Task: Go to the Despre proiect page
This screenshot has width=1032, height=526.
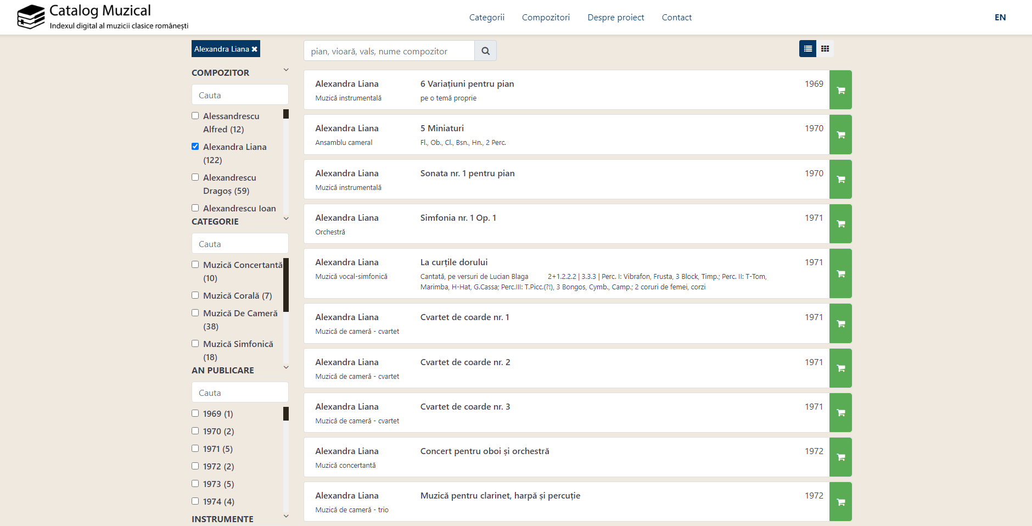Action: 615,18
